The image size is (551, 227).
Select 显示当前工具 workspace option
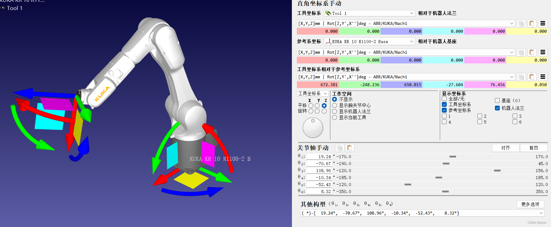pyautogui.click(x=334, y=117)
